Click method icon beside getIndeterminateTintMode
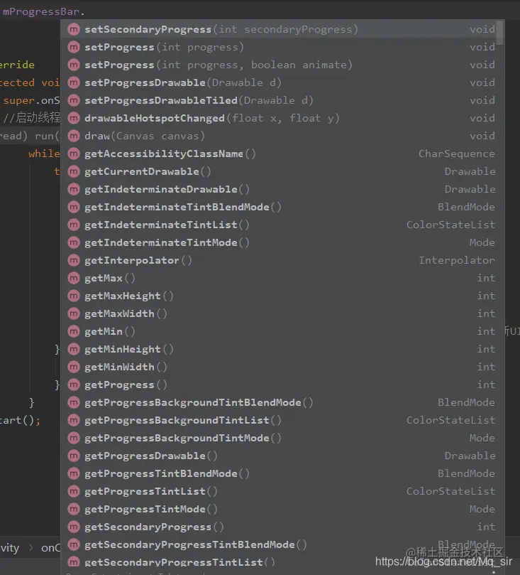The width and height of the screenshot is (520, 575). coord(74,242)
